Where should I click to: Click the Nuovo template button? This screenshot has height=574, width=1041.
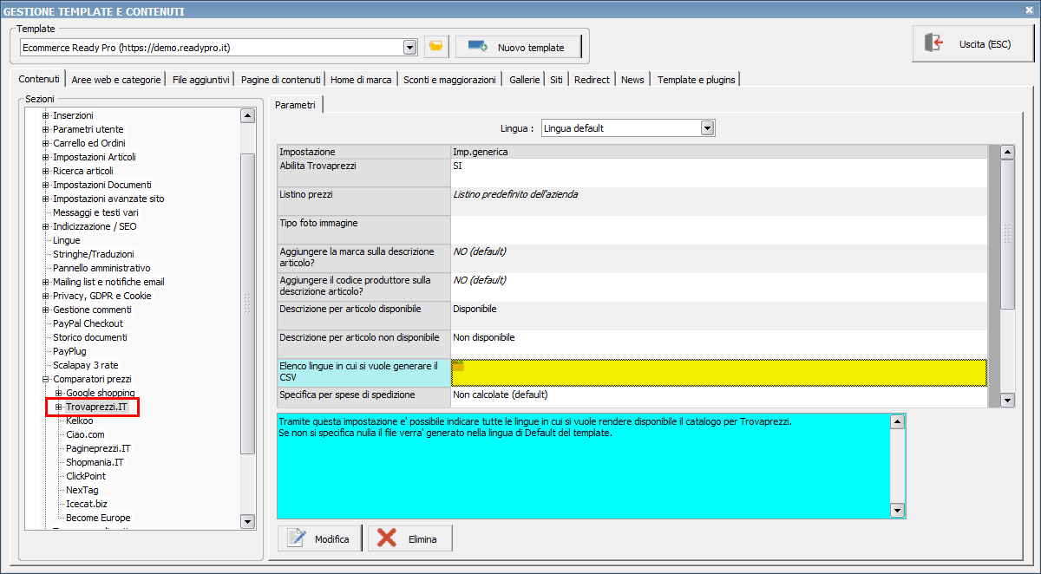517,47
